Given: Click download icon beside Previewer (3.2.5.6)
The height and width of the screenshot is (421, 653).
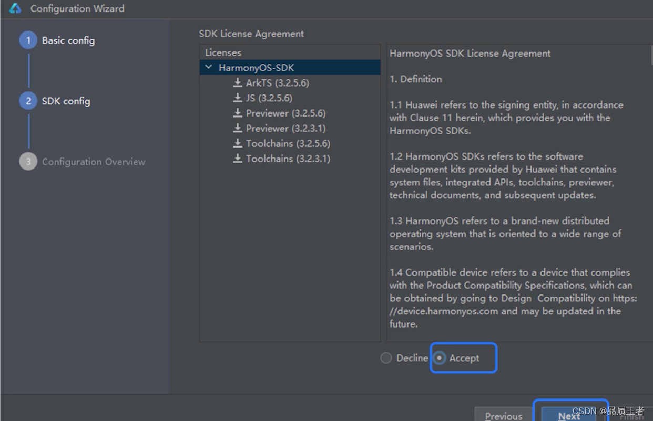Looking at the screenshot, I should [x=238, y=113].
